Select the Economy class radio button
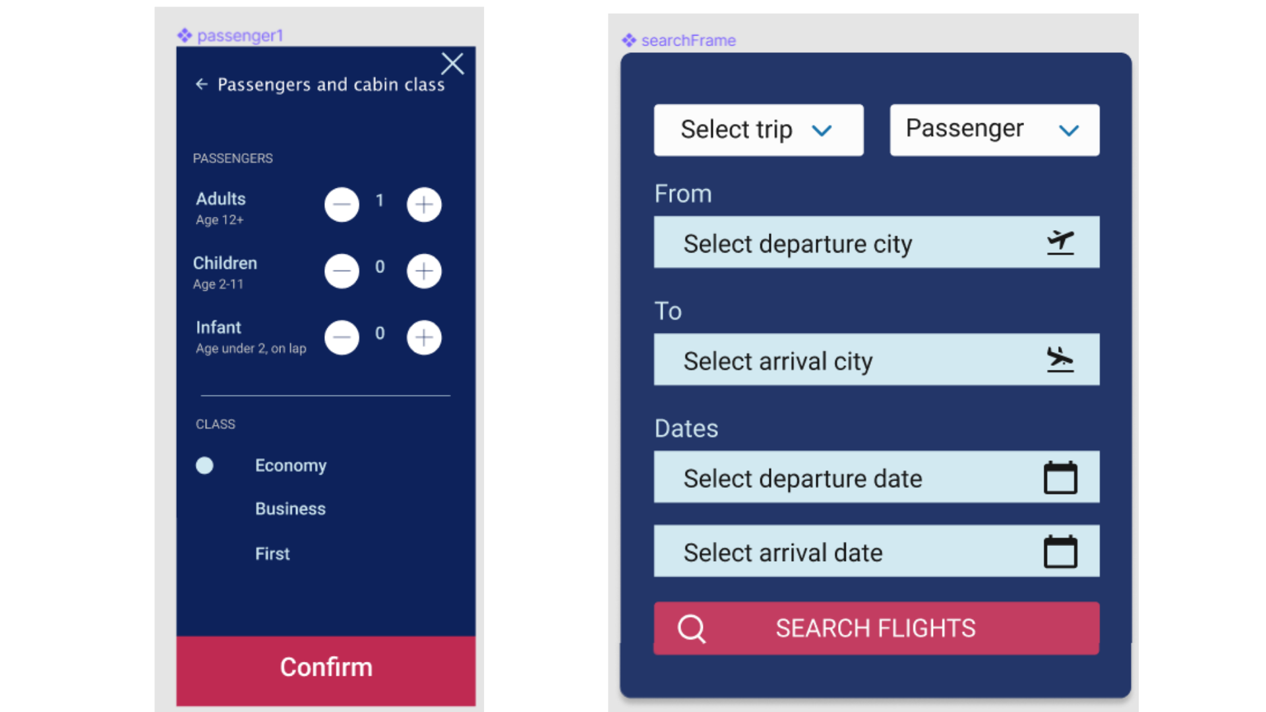Image resolution: width=1266 pixels, height=712 pixels. 205,465
